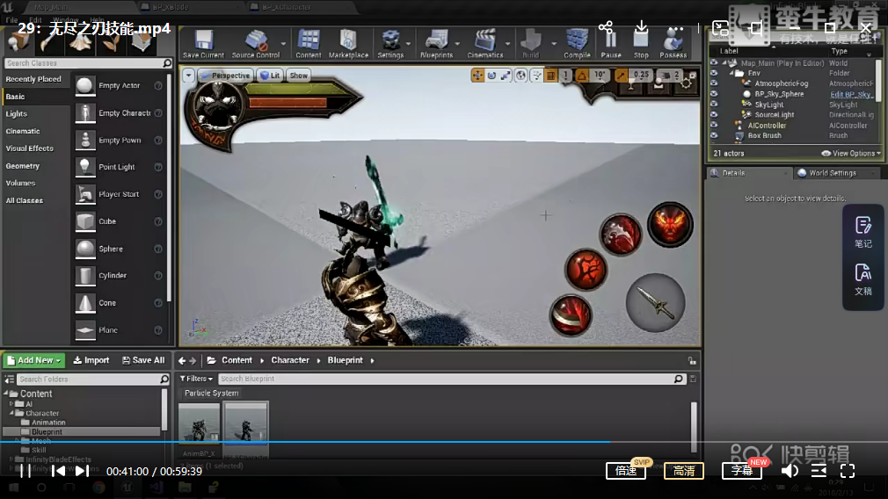Click the Save All button
The height and width of the screenshot is (499, 888).
[x=143, y=360]
